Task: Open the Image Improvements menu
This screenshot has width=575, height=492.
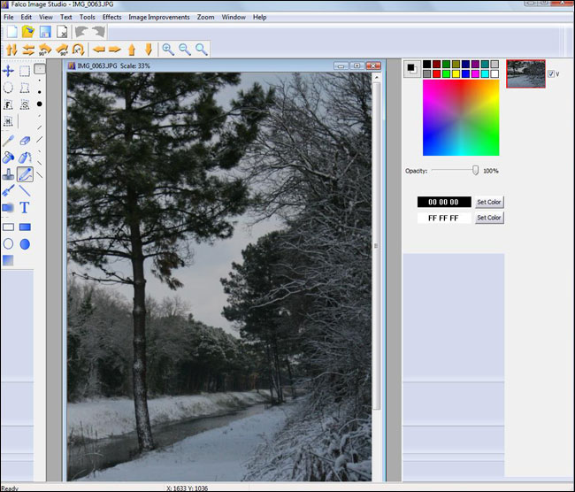Action: (x=158, y=17)
